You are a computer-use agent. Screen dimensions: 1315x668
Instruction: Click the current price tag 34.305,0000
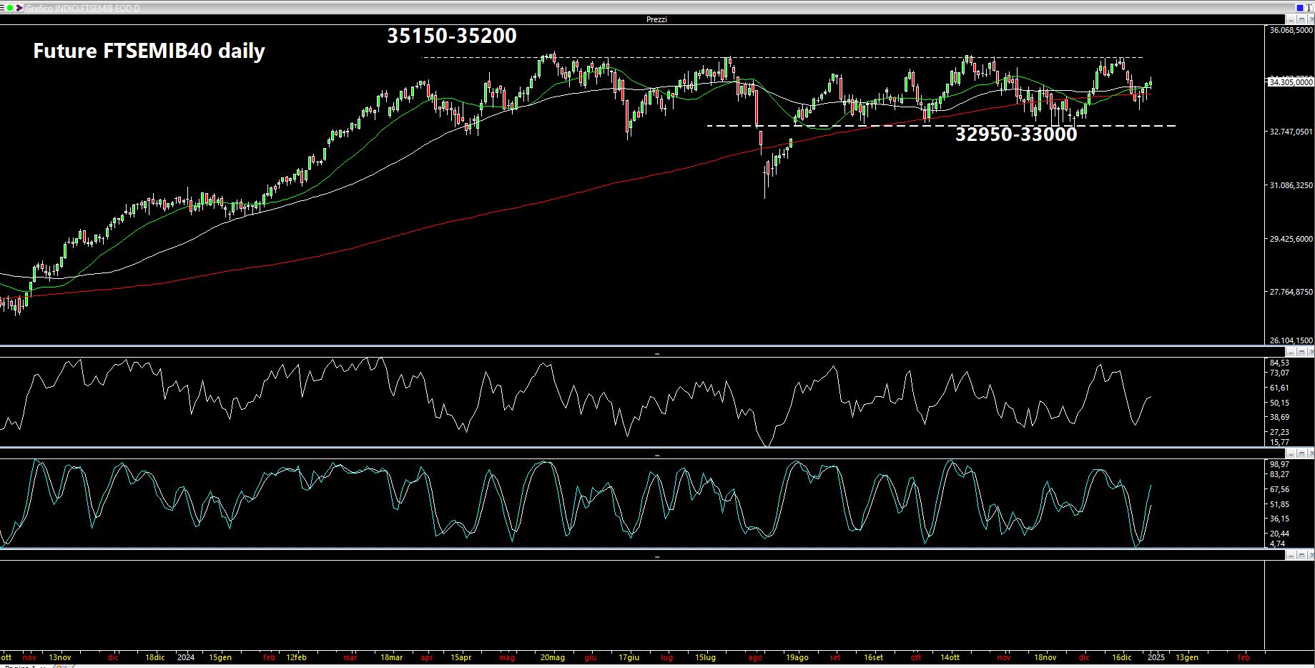click(x=1290, y=82)
